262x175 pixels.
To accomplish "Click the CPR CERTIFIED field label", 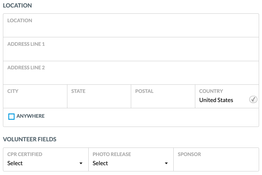I will [25, 154].
